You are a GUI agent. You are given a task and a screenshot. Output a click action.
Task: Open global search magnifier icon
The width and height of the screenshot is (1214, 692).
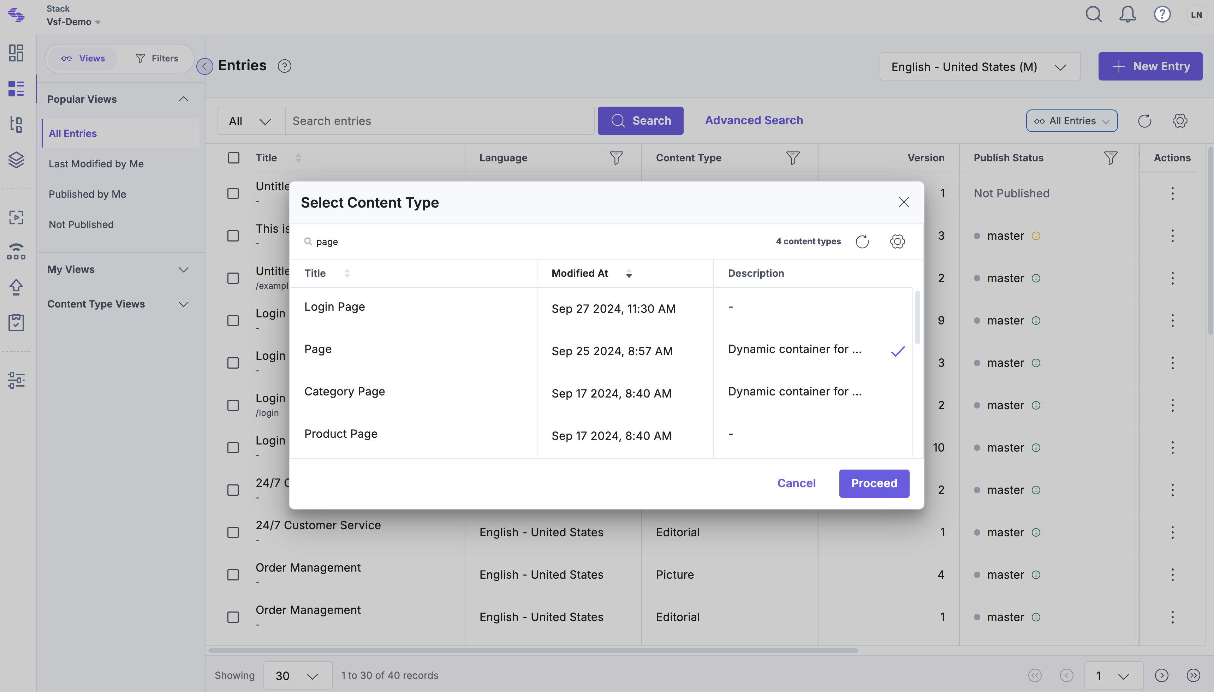point(1093,14)
